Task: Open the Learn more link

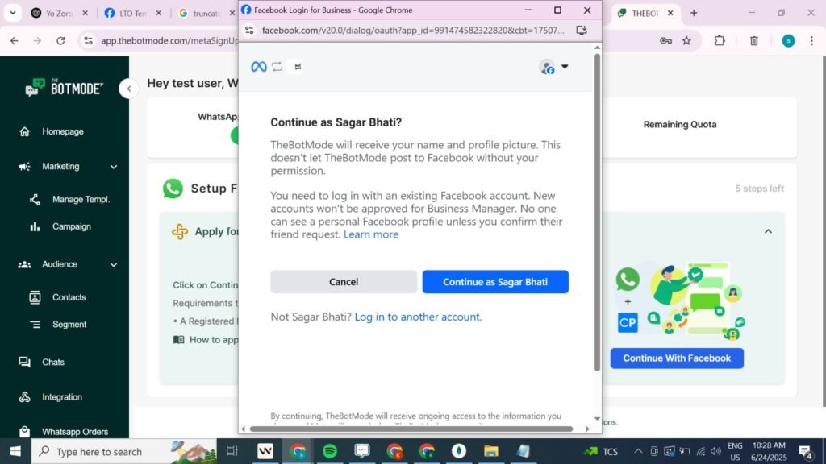Action: (x=371, y=234)
